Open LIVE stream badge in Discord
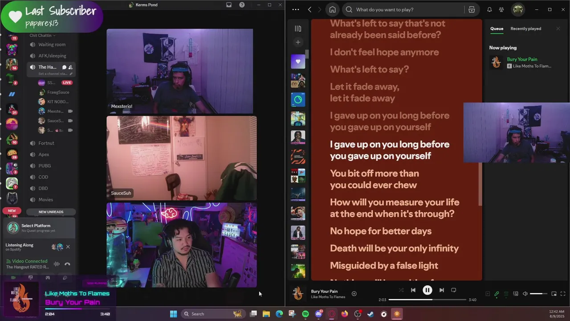Screen dimensions: 570x321 click(x=67, y=82)
